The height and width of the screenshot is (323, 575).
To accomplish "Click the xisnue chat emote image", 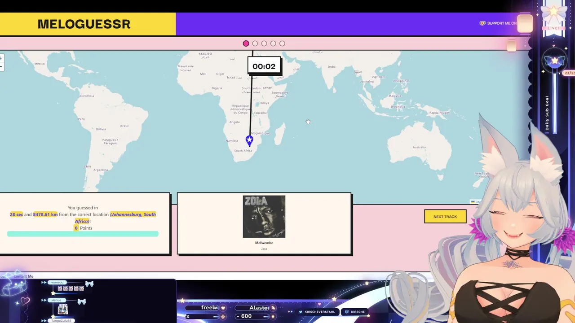I will pos(62,309).
